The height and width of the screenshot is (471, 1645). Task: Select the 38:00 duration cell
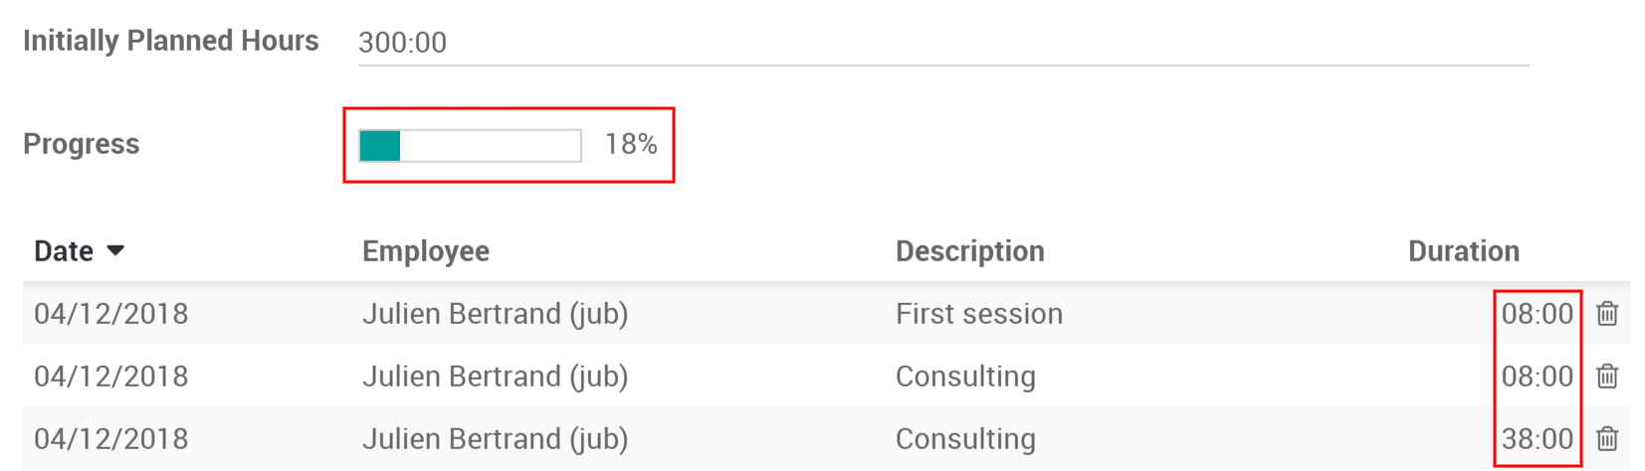(1537, 439)
